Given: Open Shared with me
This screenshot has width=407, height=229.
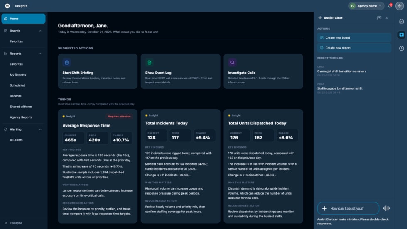Looking at the screenshot, I should pos(21,107).
